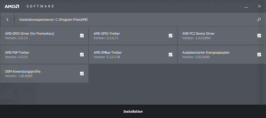Click the back arrow icon
The width and height of the screenshot is (266, 118).
pyautogui.click(x=7, y=20)
